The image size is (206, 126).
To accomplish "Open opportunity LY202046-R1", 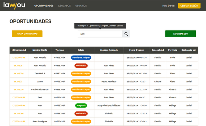I will (x=19, y=105).
